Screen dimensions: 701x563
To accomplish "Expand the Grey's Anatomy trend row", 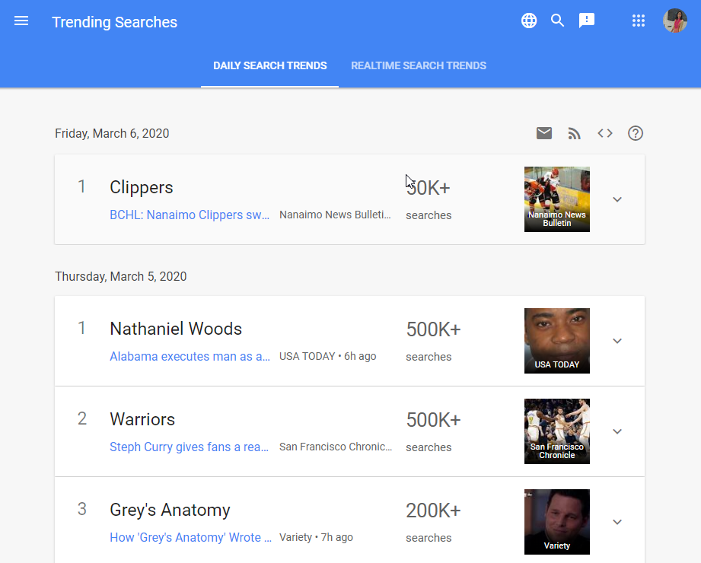I will pyautogui.click(x=617, y=522).
